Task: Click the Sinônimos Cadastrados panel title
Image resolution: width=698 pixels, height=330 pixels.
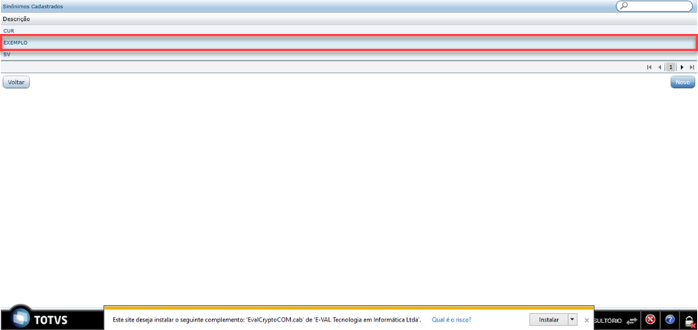Action: [x=33, y=7]
